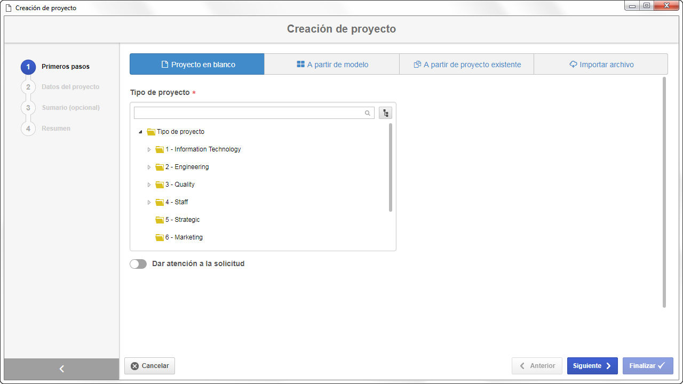Click the step 3 circle in wizard

click(x=28, y=108)
